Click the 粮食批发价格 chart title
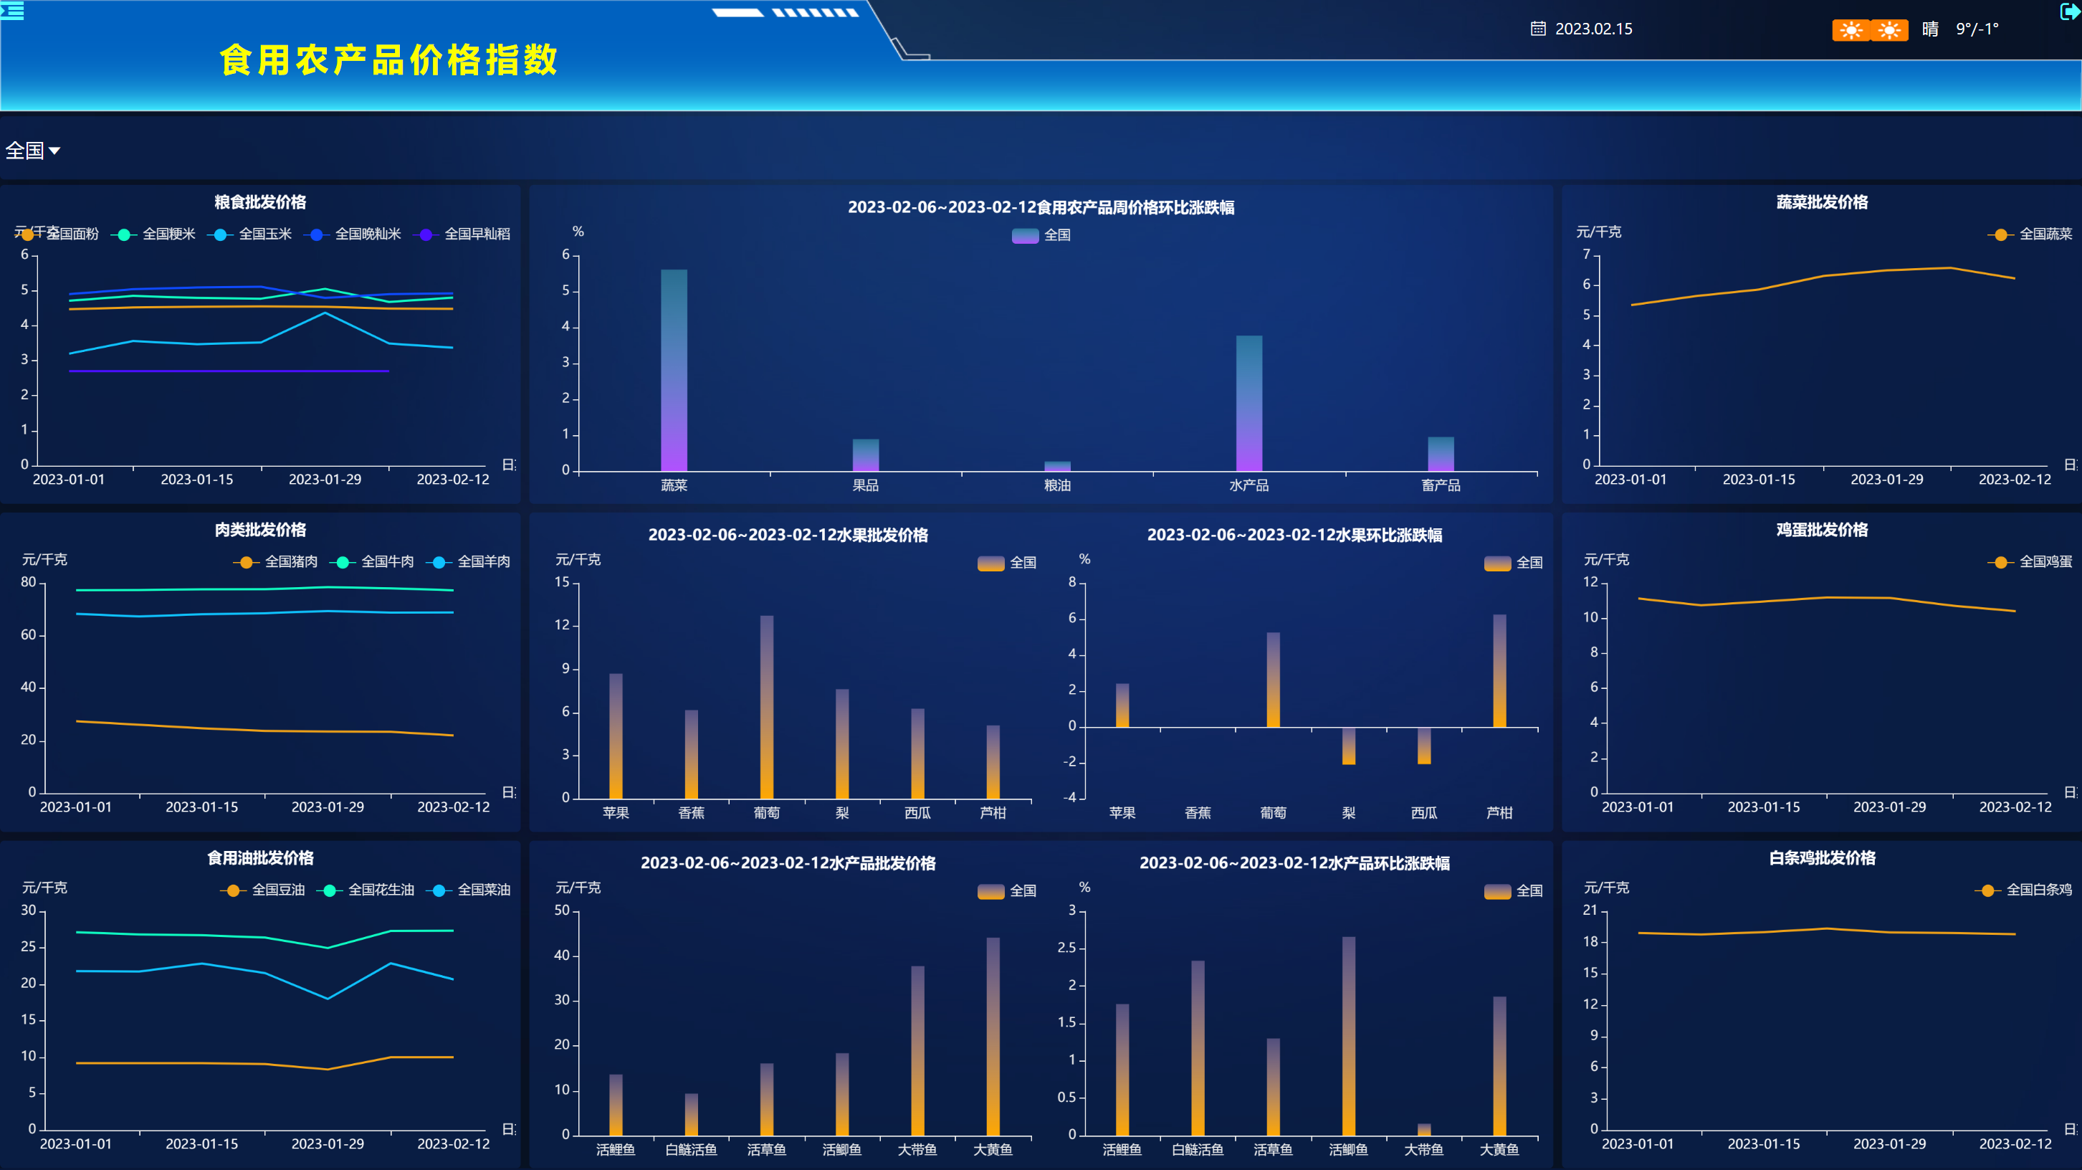 coord(260,202)
